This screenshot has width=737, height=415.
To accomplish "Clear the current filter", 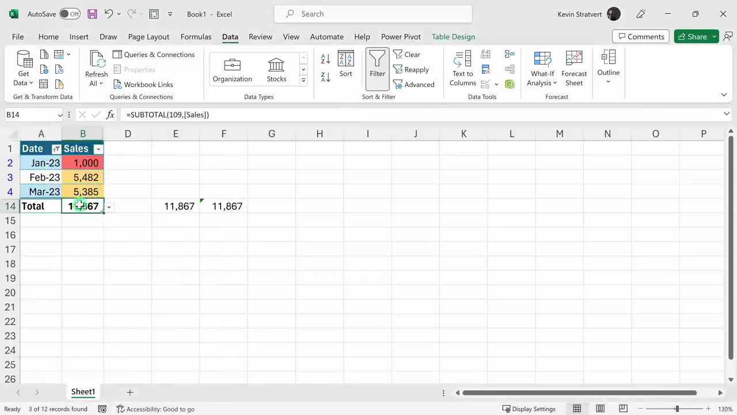I will (407, 55).
